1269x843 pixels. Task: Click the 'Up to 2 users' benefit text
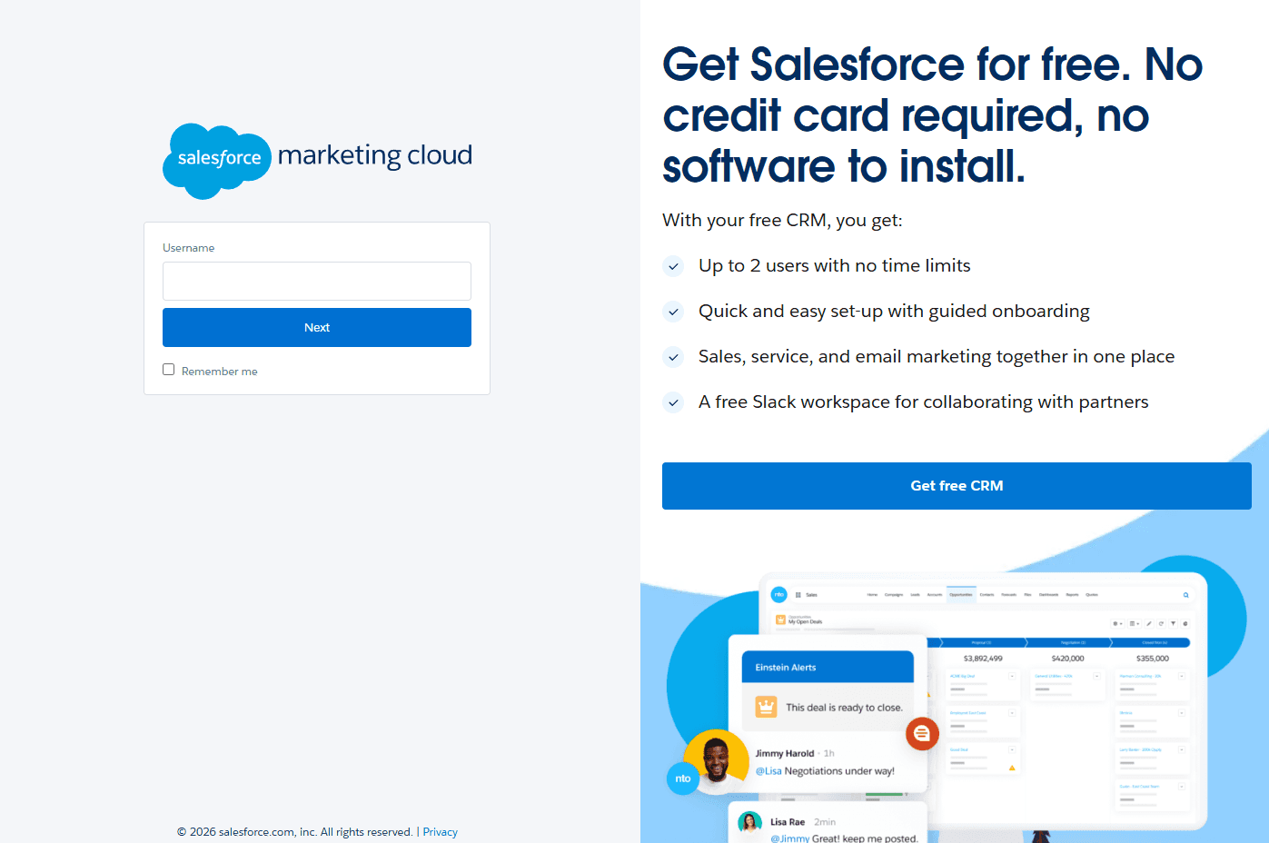(x=834, y=266)
